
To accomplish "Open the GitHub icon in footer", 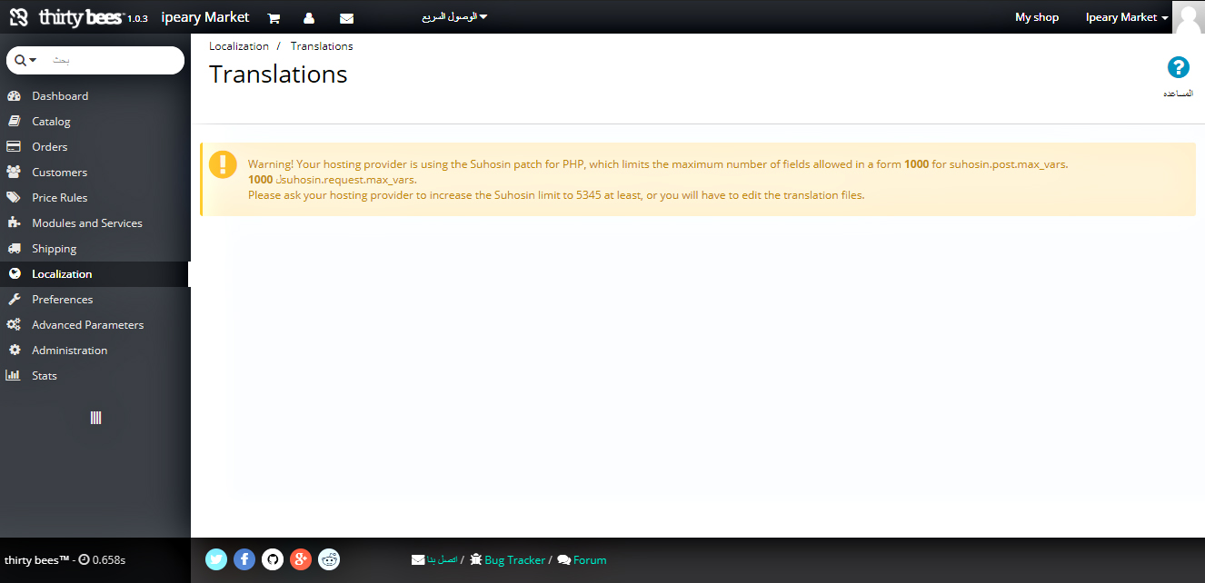I will click(273, 559).
